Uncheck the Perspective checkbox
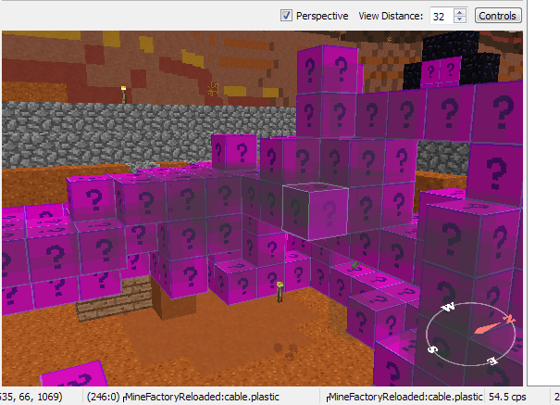 (x=286, y=16)
